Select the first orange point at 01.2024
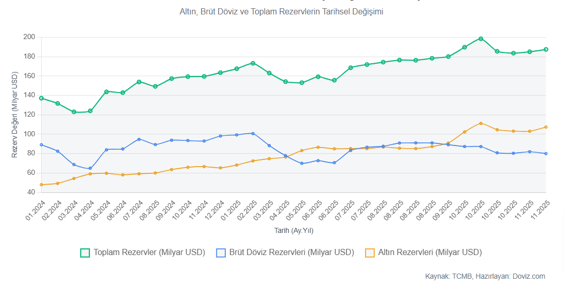The height and width of the screenshot is (289, 564). coord(41,185)
